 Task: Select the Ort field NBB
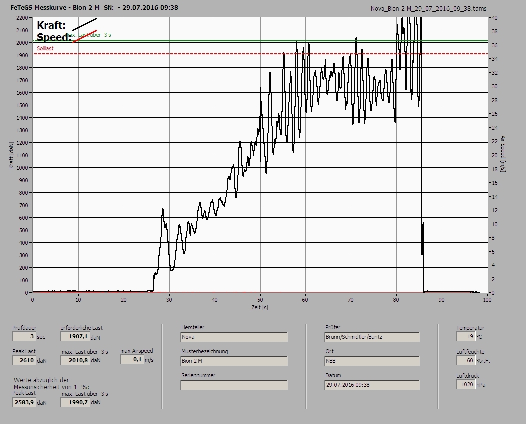(x=372, y=361)
